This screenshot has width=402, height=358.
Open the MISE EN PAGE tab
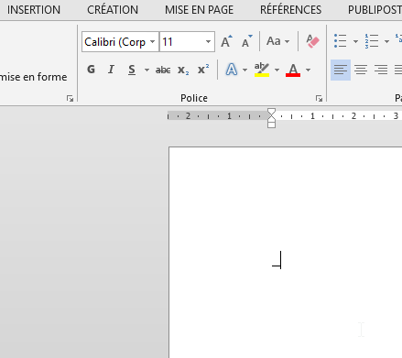(x=199, y=10)
